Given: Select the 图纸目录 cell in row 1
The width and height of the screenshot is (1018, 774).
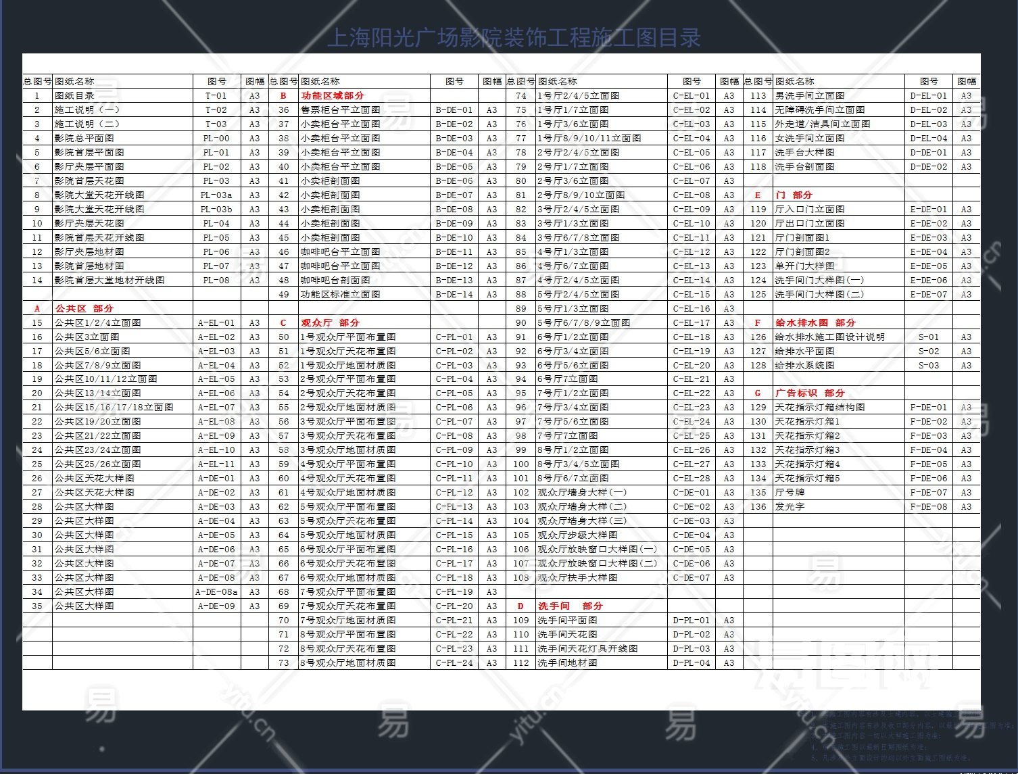Looking at the screenshot, I should (74, 96).
